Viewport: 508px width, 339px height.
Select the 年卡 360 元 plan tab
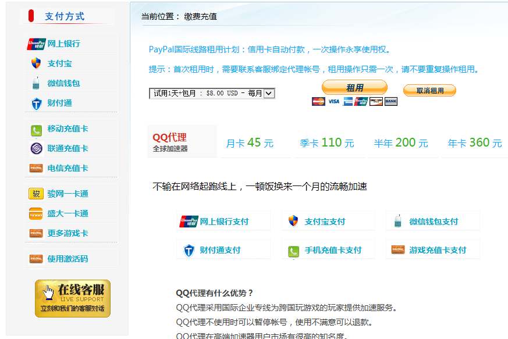(x=475, y=143)
